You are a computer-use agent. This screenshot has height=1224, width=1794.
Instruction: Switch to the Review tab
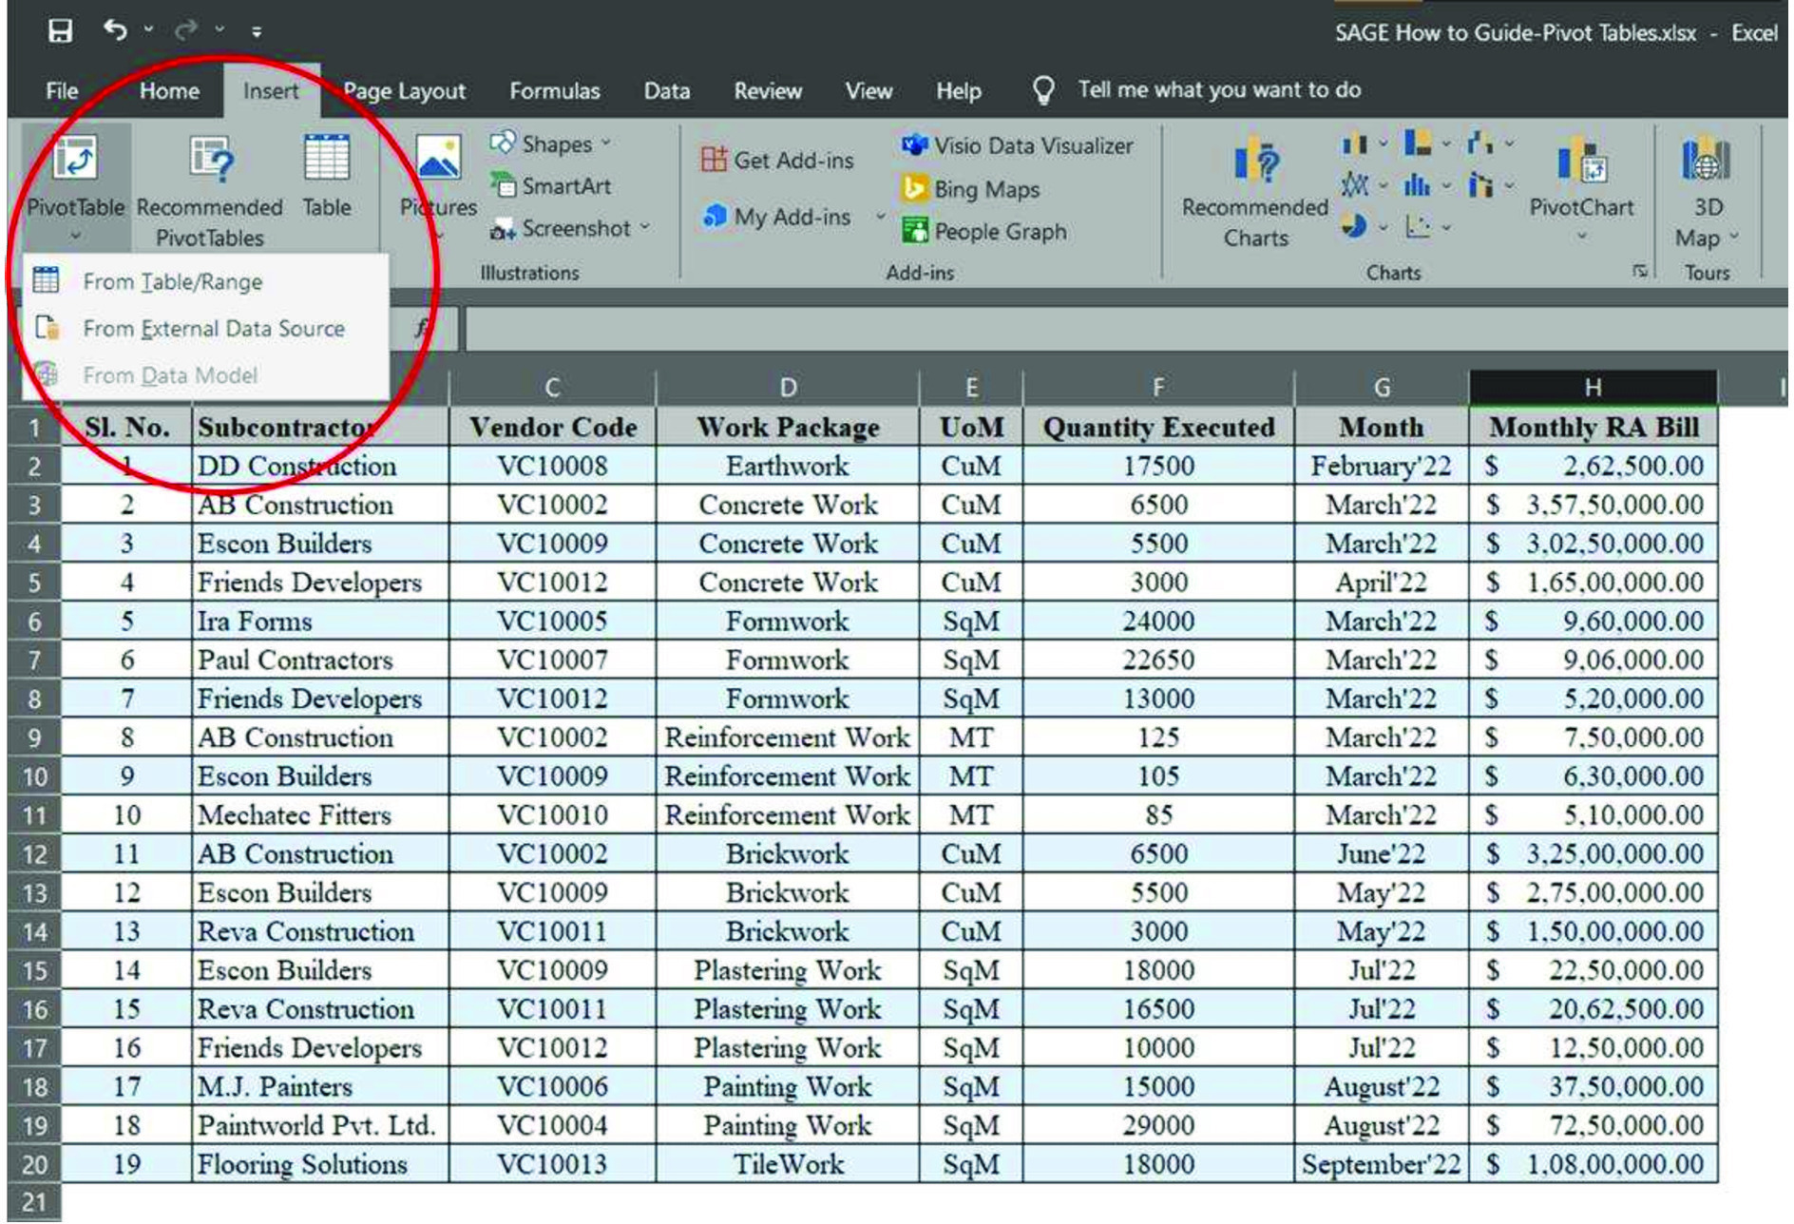pos(768,91)
